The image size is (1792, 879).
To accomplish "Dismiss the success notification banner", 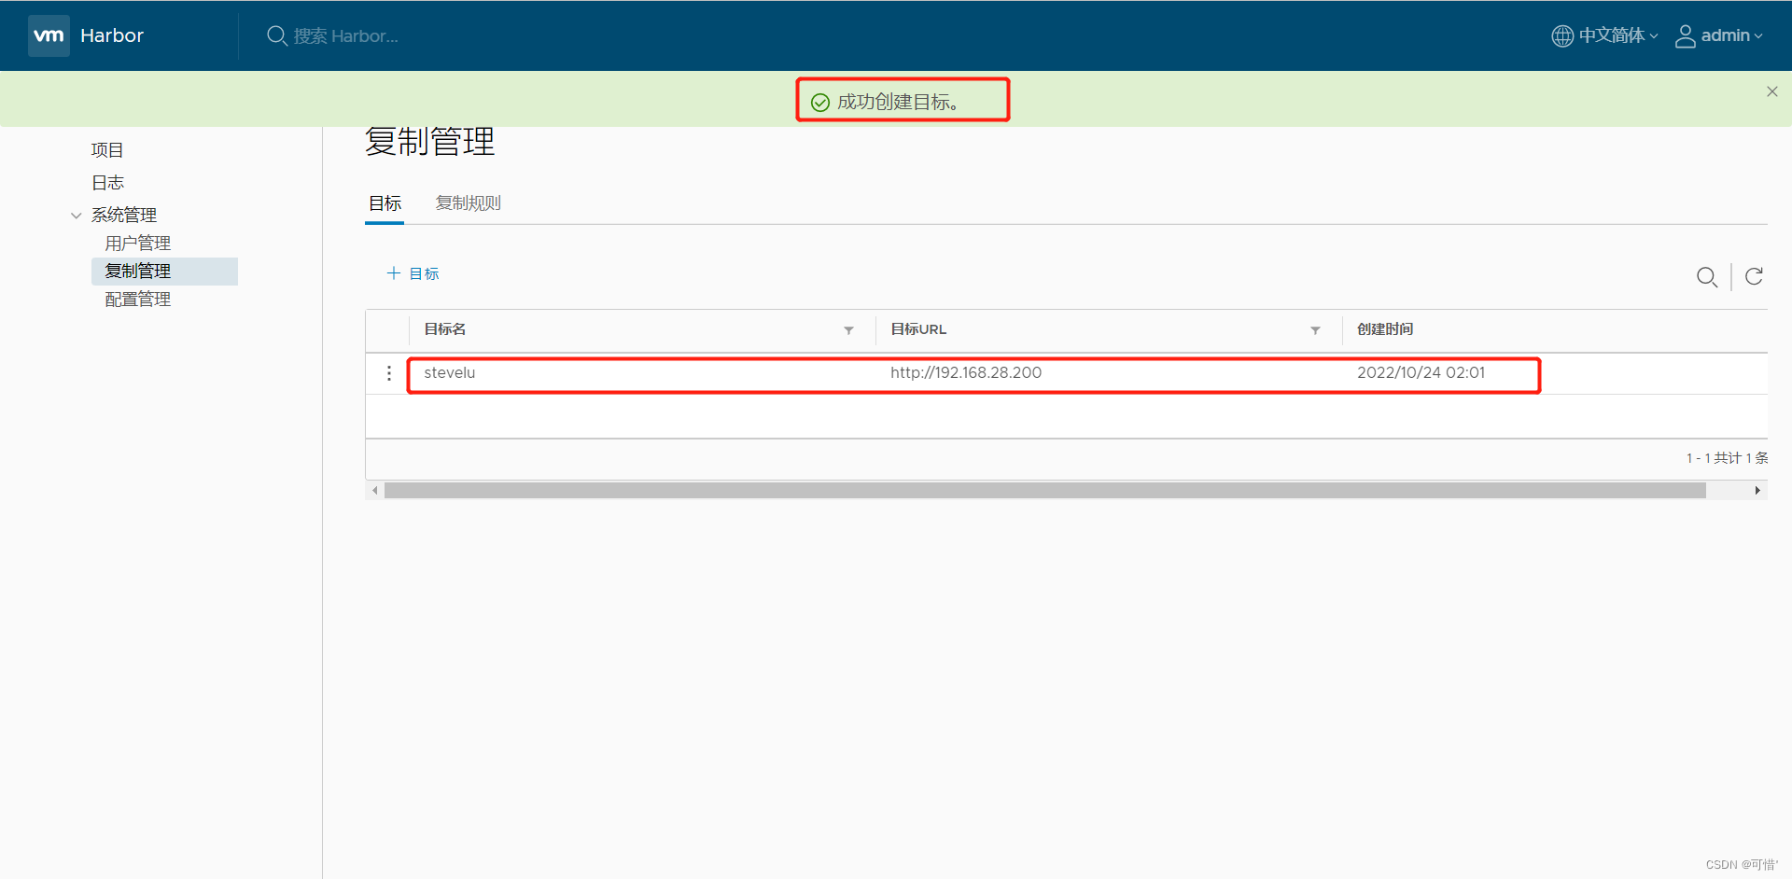I will (x=1771, y=91).
